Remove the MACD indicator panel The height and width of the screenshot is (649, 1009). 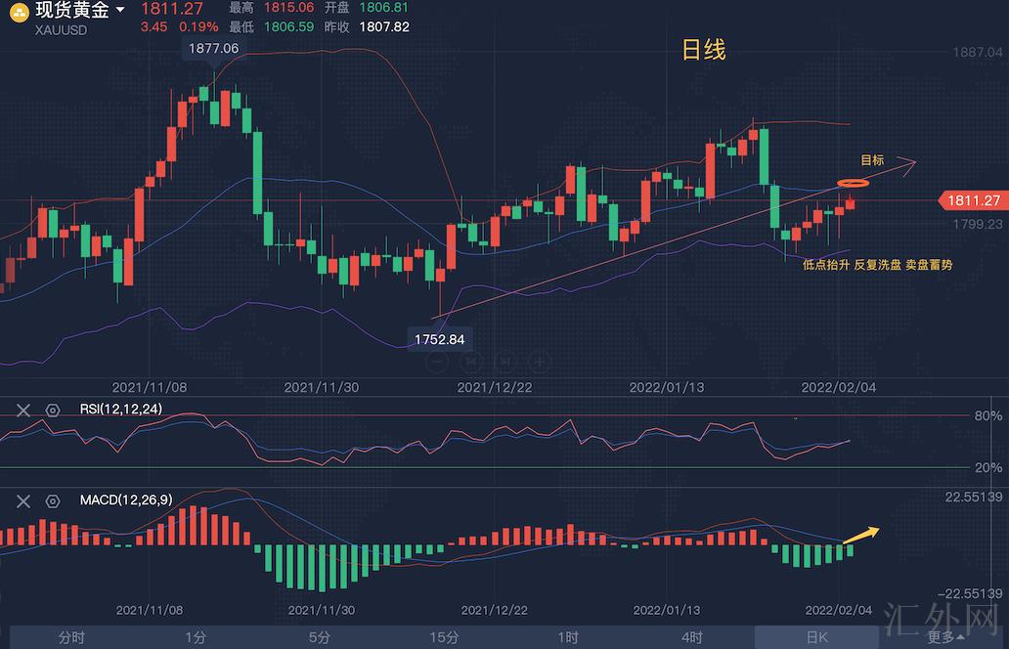24,501
